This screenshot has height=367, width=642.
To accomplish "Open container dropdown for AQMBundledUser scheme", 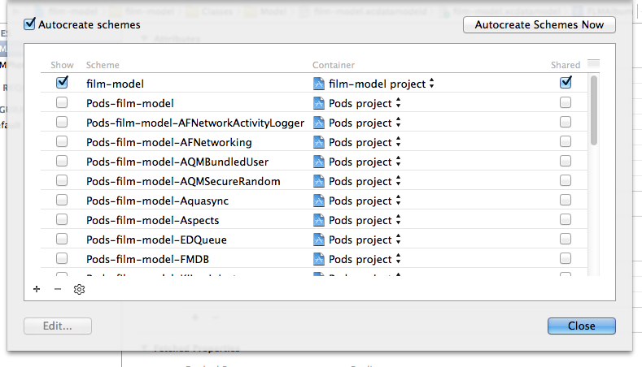I will [x=399, y=162].
